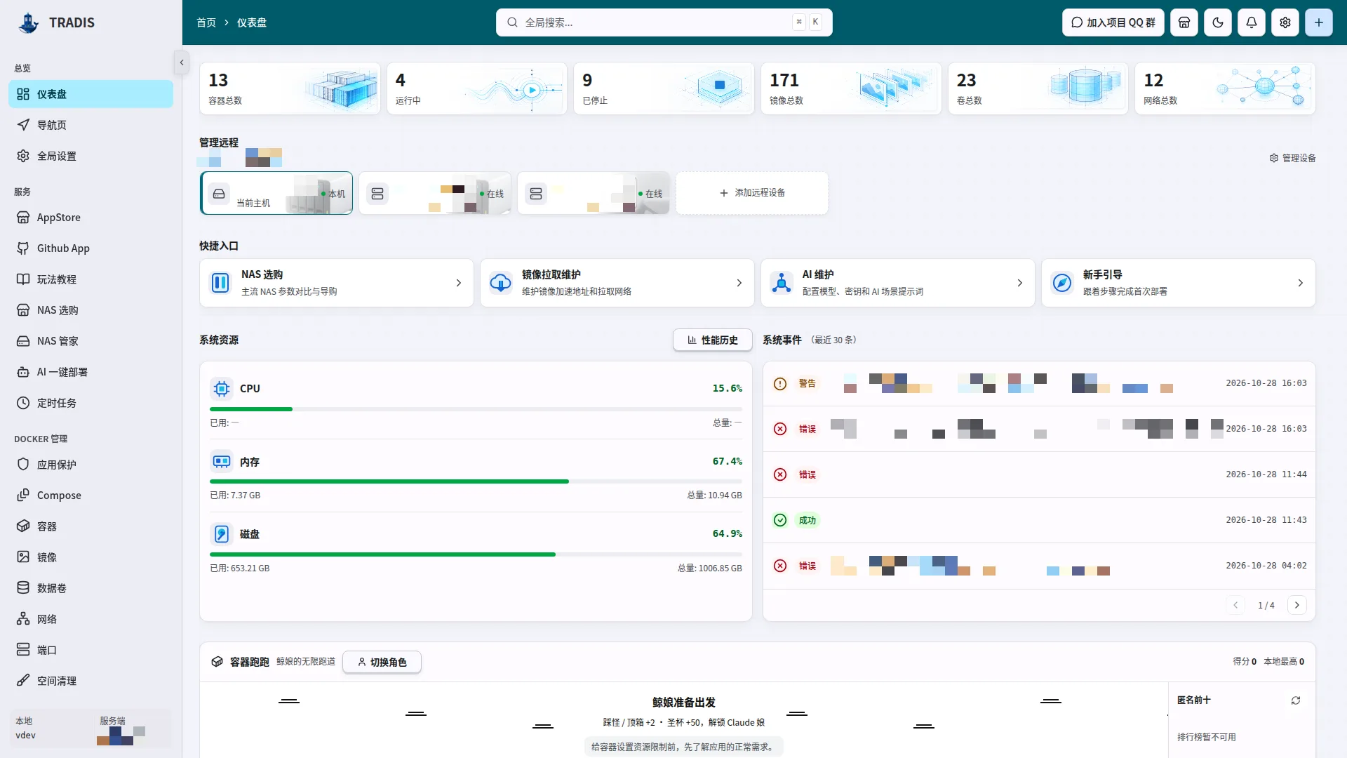This screenshot has height=758, width=1347.
Task: Open 玩法教程 book icon
Action: (x=23, y=279)
